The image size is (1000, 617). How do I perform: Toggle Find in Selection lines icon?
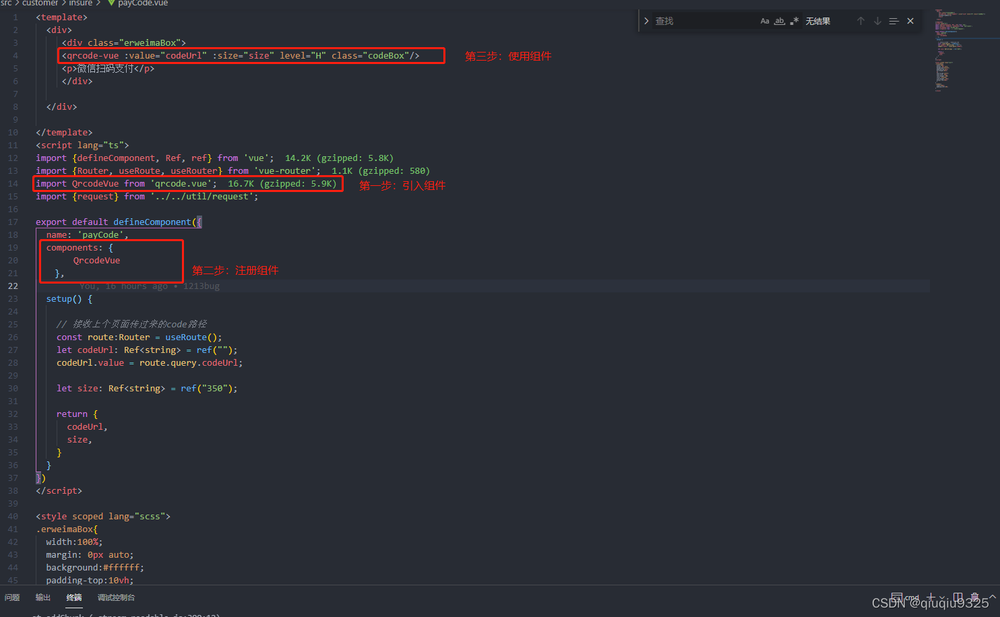pos(894,21)
